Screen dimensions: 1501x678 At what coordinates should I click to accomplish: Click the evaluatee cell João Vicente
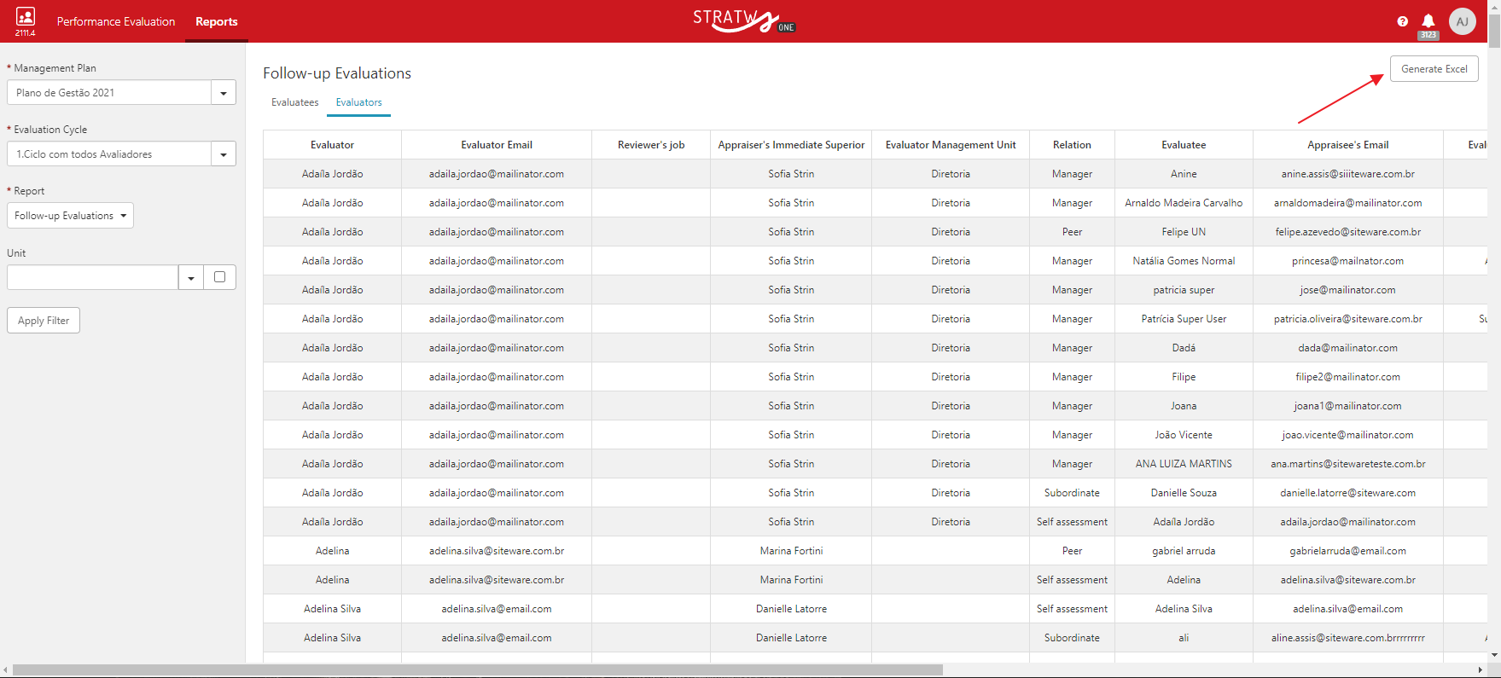(1184, 435)
